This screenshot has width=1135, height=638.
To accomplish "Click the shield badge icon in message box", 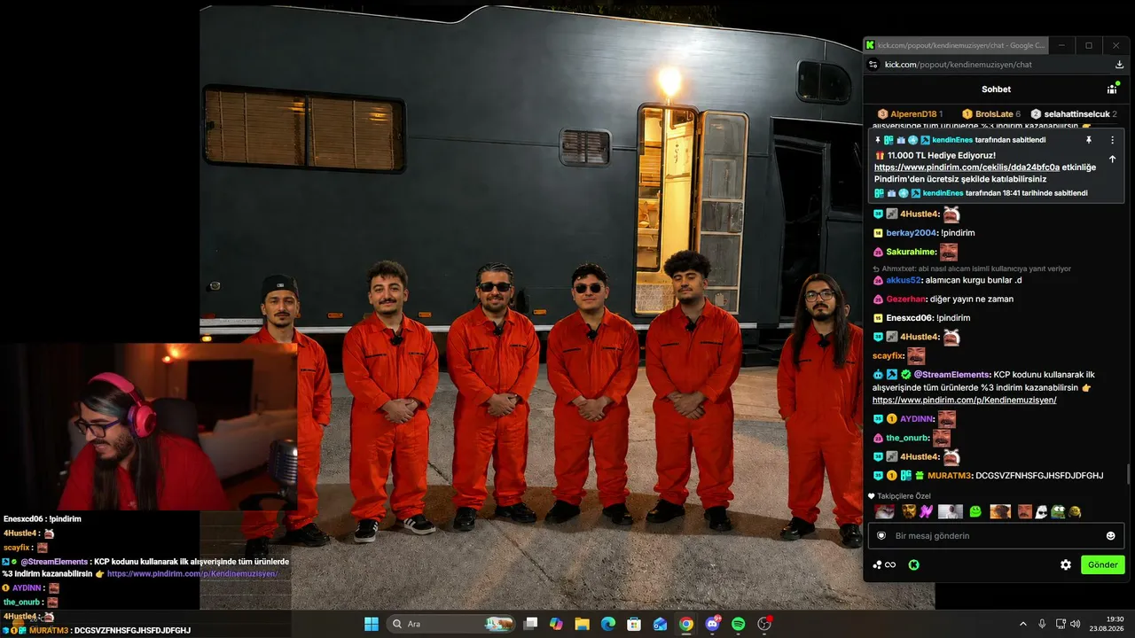I will coord(881,536).
